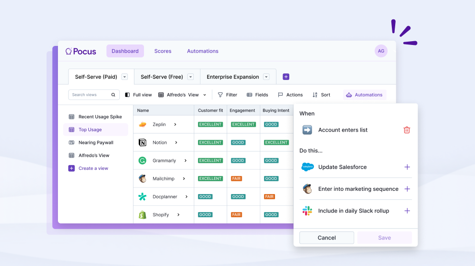Click the Buying Intent column header

276,110
